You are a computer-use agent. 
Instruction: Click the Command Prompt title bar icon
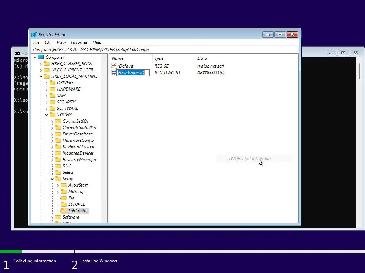click(x=17, y=53)
